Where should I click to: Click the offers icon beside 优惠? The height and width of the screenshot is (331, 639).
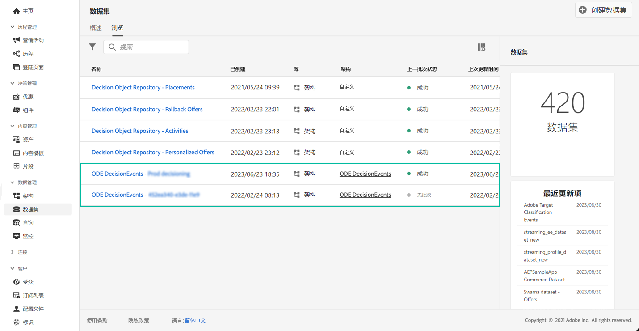[17, 97]
